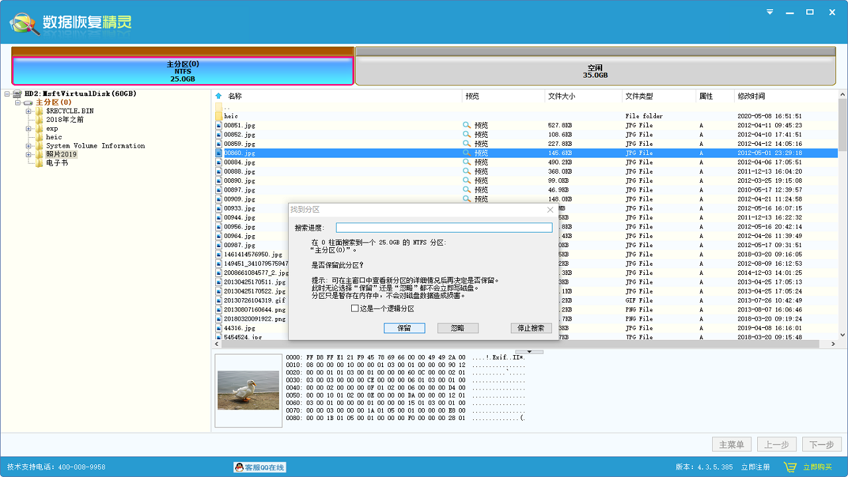The width and height of the screenshot is (848, 477).
Task: Click the 立即注册 link in status bar
Action: (755, 467)
